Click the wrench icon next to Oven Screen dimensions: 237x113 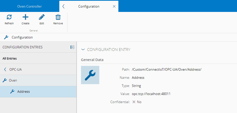pyautogui.click(x=5, y=80)
